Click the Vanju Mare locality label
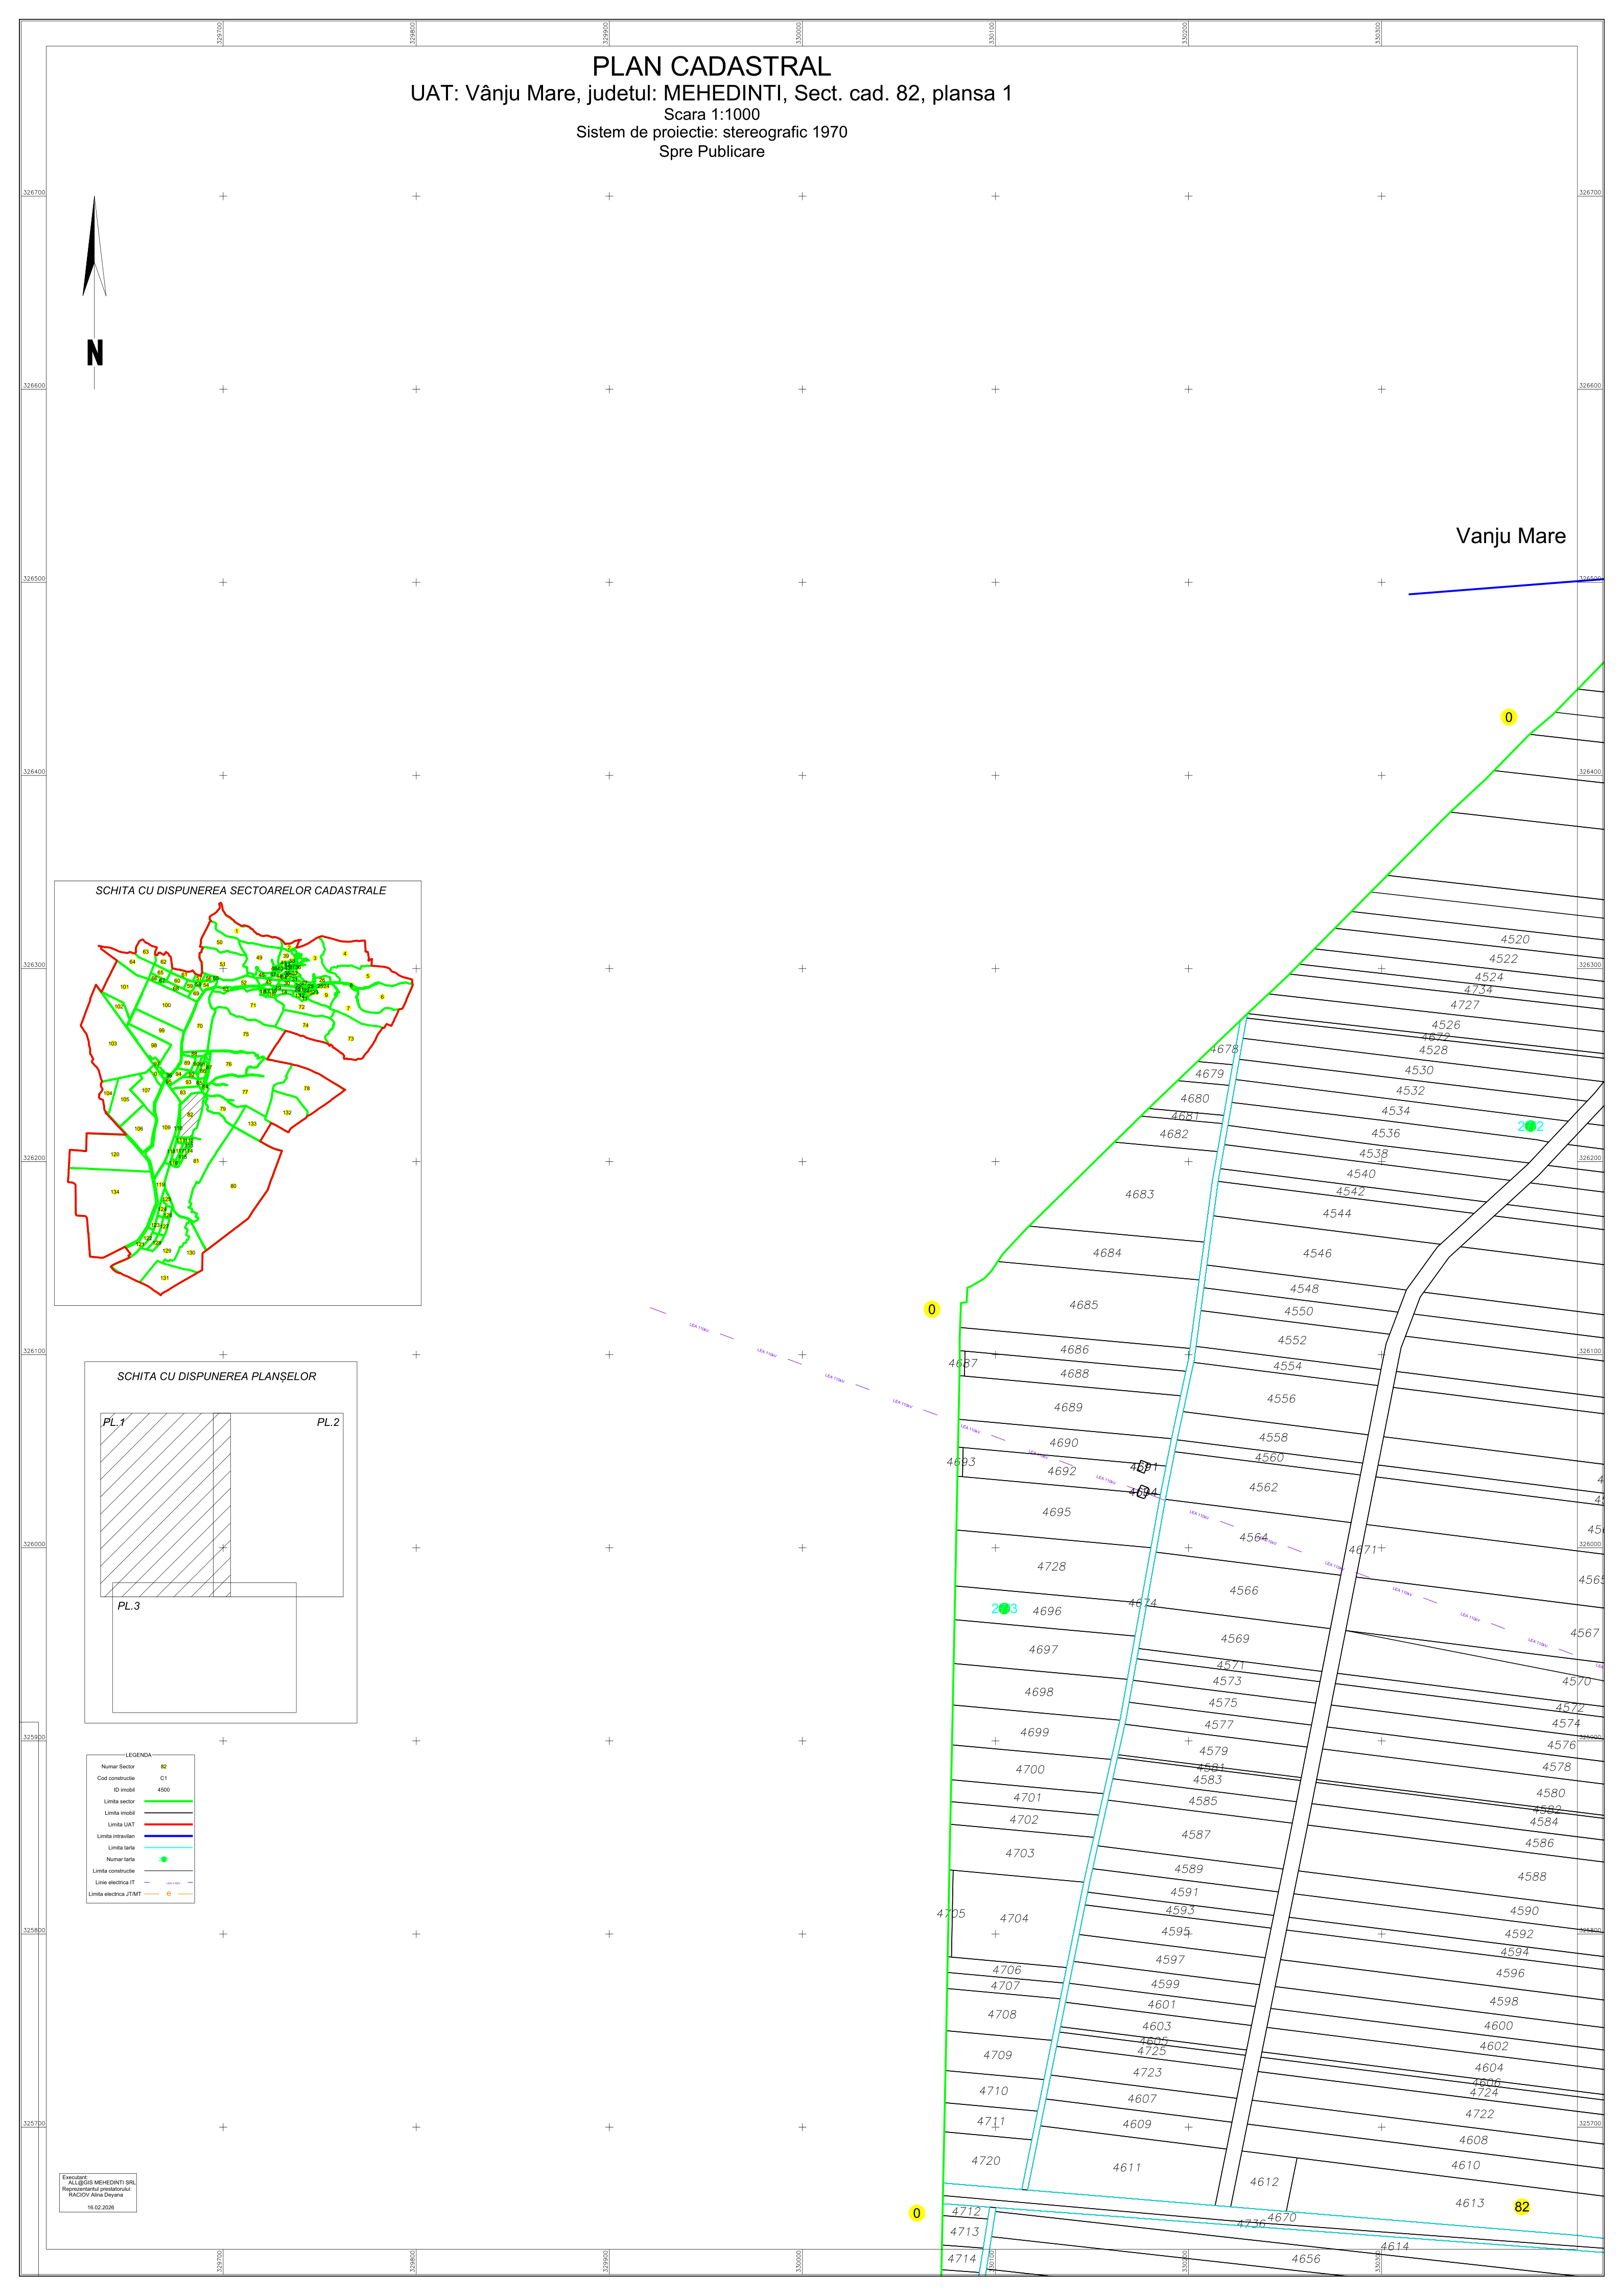The image size is (1624, 2296). (x=1510, y=536)
